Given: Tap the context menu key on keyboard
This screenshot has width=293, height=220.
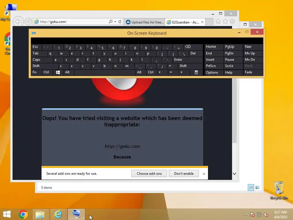Looking at the screenshot, I should tap(196, 72).
